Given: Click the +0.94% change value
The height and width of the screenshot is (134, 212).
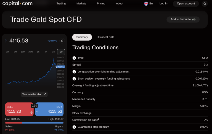Looking at the screenshot, I should pyautogui.click(x=52, y=41).
